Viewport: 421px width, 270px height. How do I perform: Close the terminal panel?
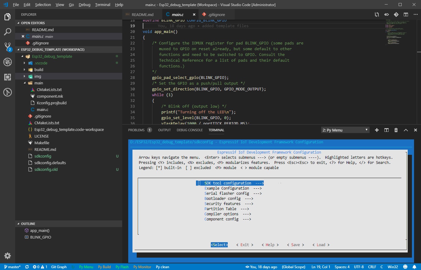tap(416, 130)
